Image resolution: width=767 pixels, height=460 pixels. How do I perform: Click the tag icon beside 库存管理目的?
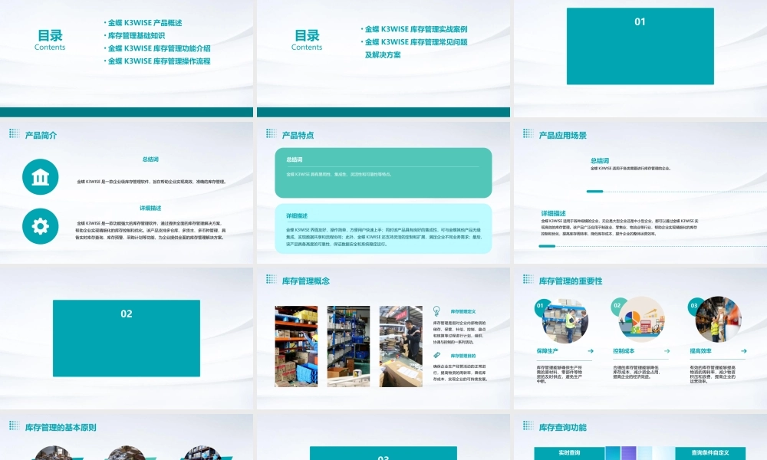pos(437,356)
